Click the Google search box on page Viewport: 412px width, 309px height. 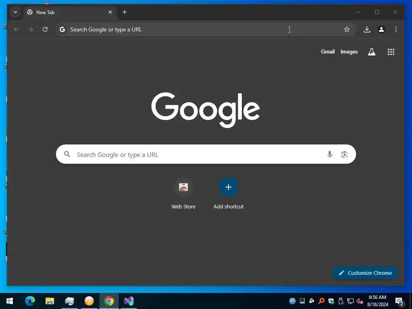[x=206, y=154]
